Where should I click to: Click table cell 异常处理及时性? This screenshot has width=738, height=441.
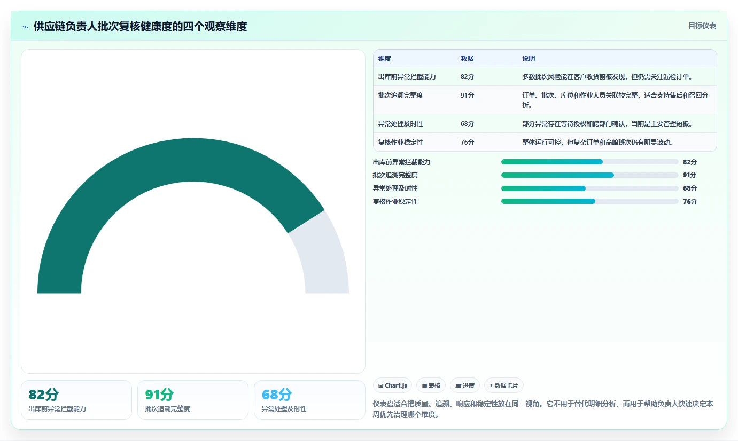pyautogui.click(x=400, y=124)
